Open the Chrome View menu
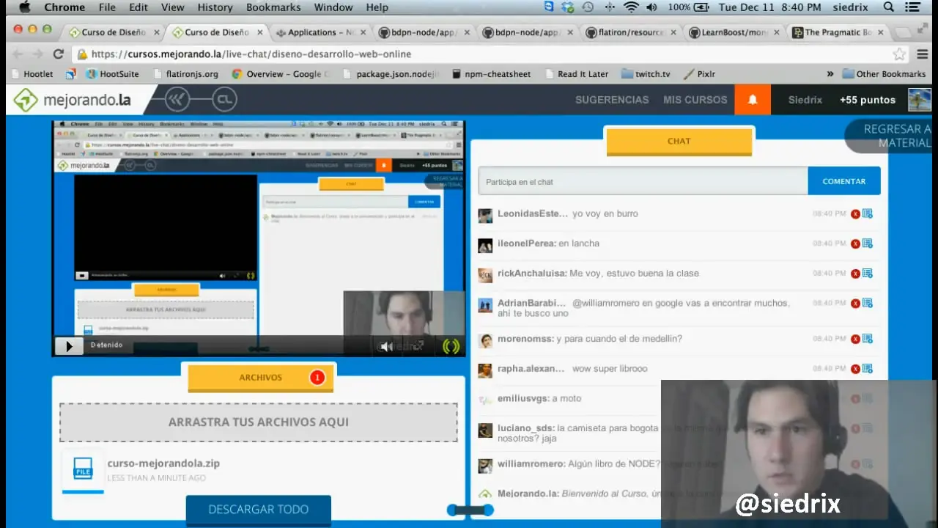 172,7
